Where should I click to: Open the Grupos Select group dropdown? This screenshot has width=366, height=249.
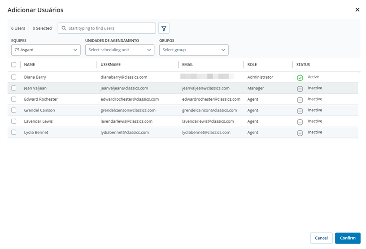[x=194, y=50]
